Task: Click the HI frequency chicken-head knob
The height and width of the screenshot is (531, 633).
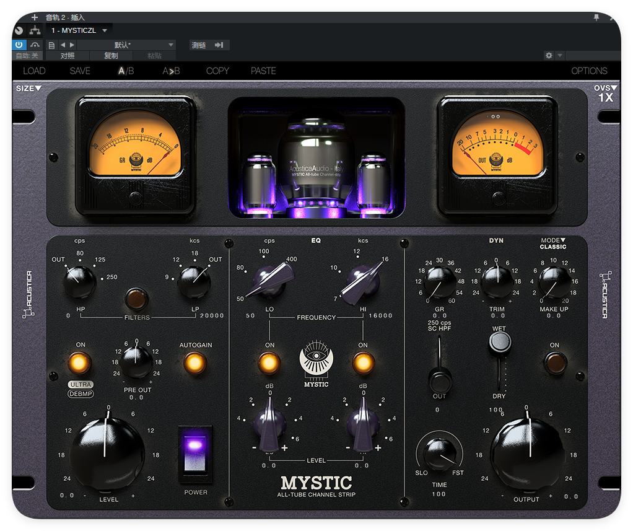Action: [362, 281]
